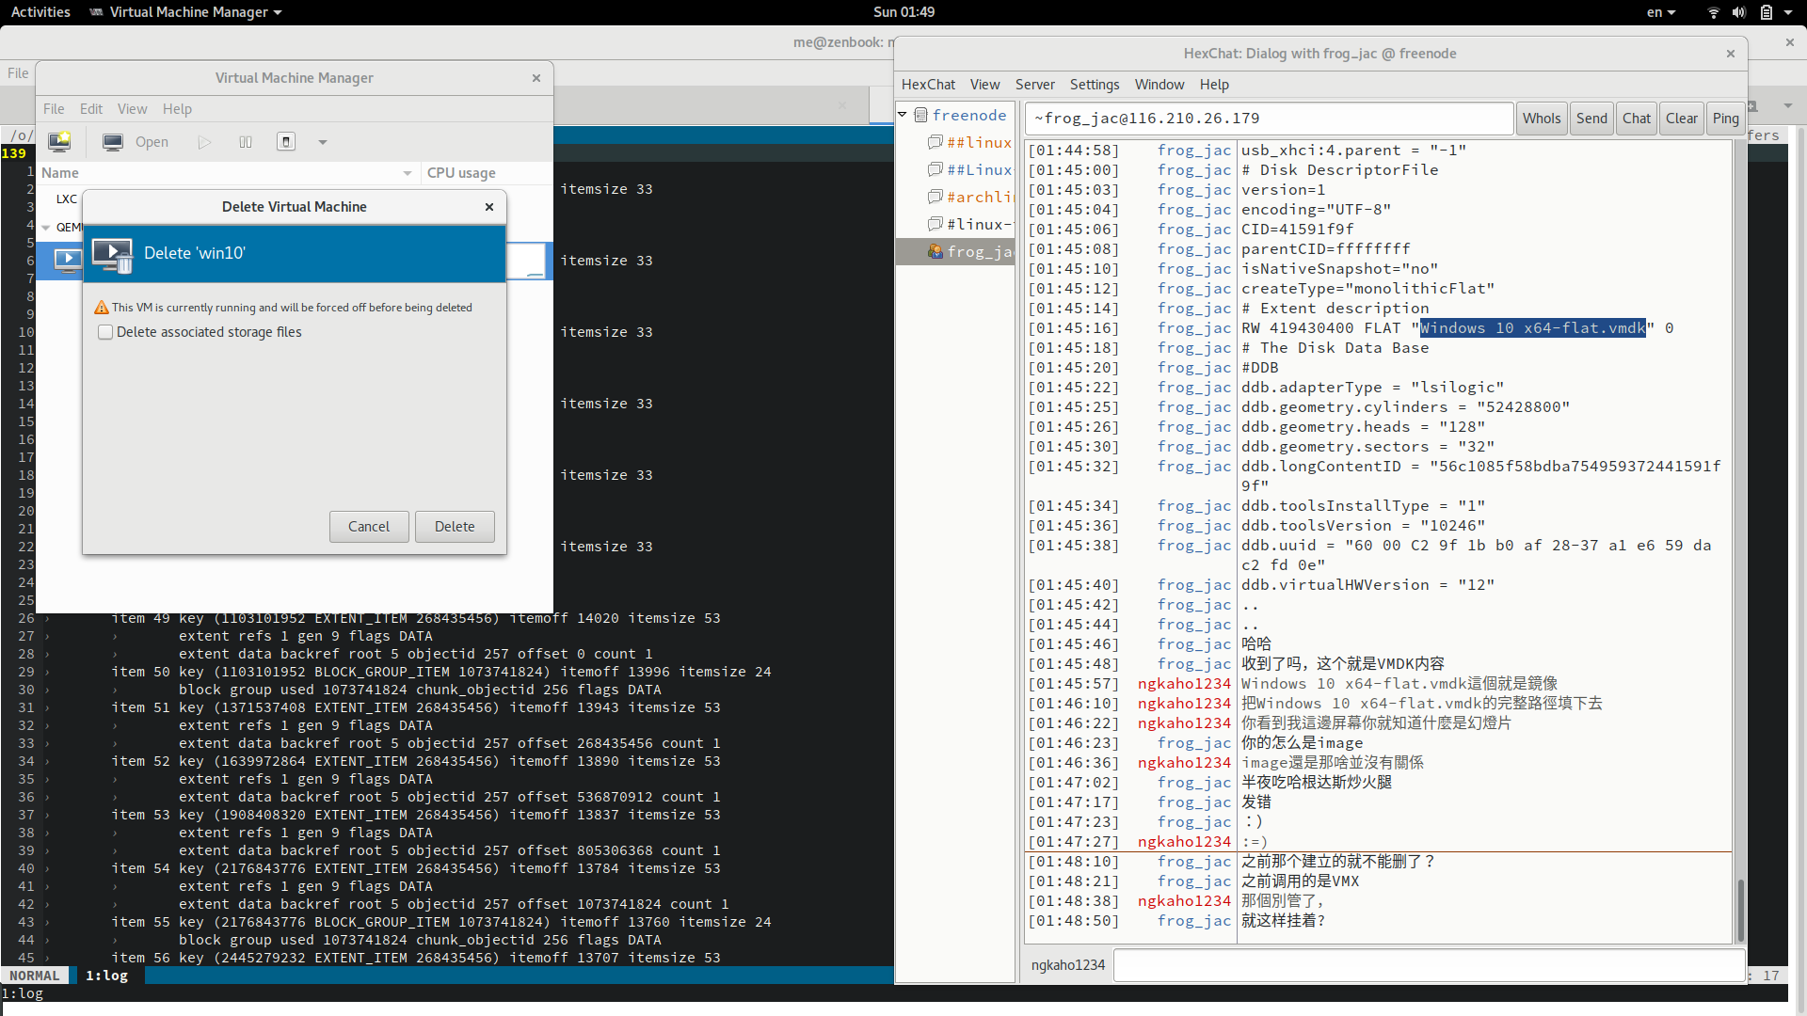
Task: Click the ##linux channel icon
Action: click(x=935, y=142)
